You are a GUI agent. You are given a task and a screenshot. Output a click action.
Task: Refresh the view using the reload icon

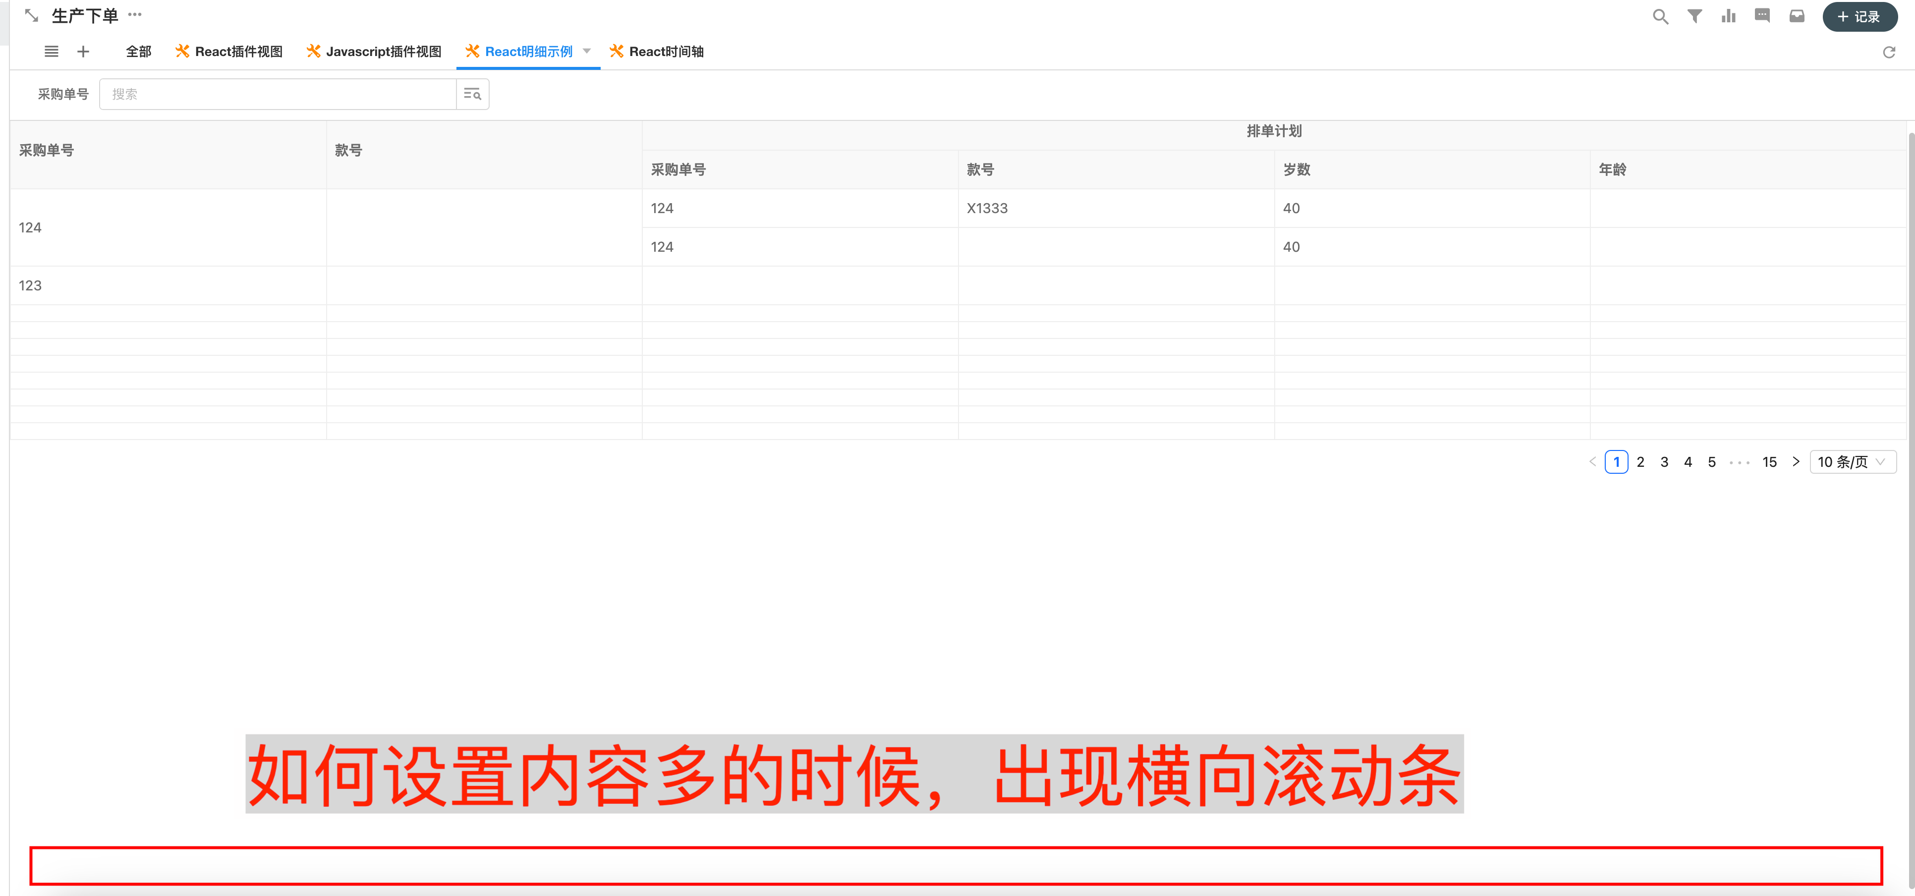point(1890,52)
